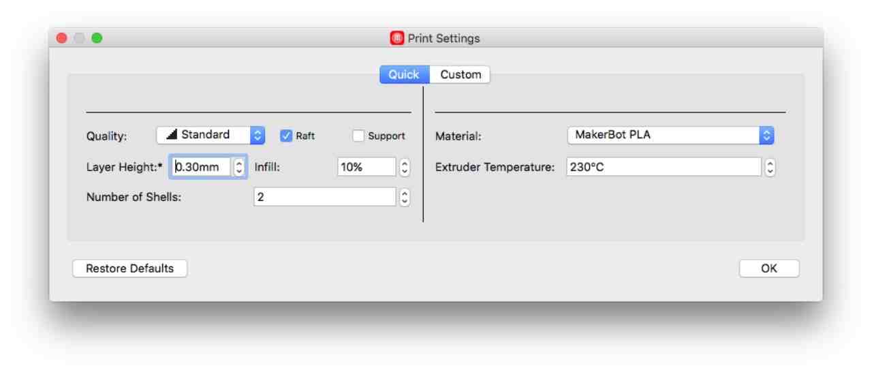The height and width of the screenshot is (372, 872).
Task: Switch to the Custom tab
Action: tap(461, 74)
